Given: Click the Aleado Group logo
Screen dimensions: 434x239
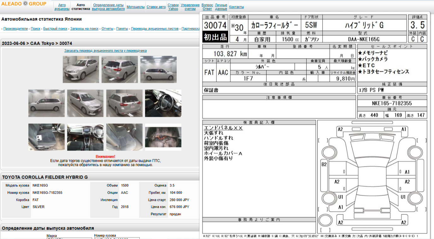Looking at the screenshot, I should click(24, 4).
